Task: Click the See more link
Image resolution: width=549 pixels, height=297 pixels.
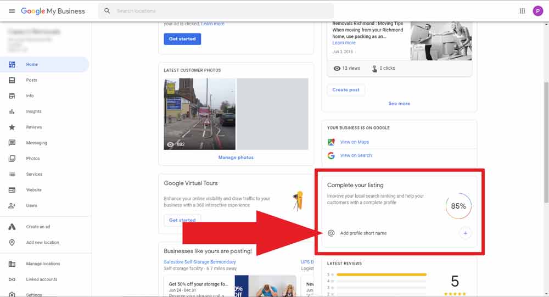Action: tap(399, 104)
